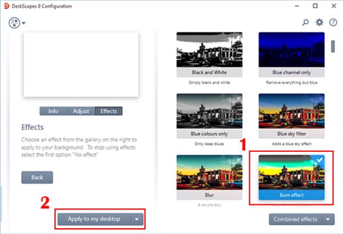
Task: Click the search magnifier icon
Action: pos(306,22)
